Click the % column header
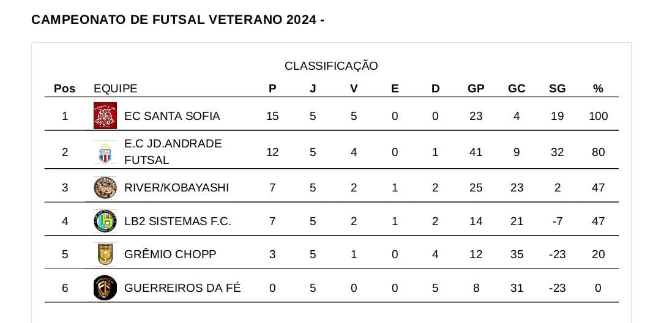This screenshot has height=323, width=661. 598,89
